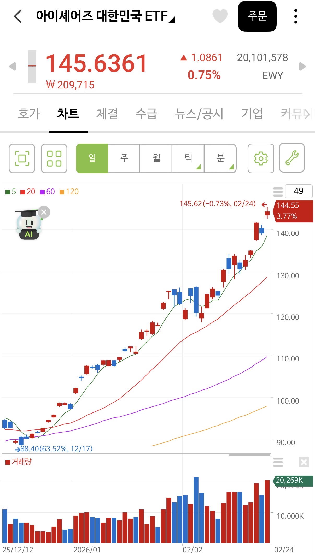Open the 분 minute interval dropdown
Viewport: 315px width, 555px height.
point(220,158)
